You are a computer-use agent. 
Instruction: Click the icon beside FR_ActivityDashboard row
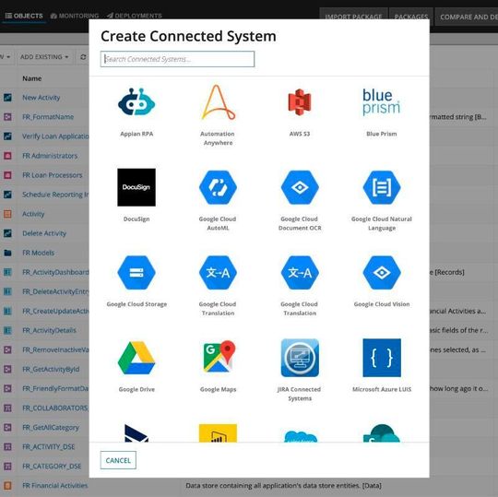(7, 272)
